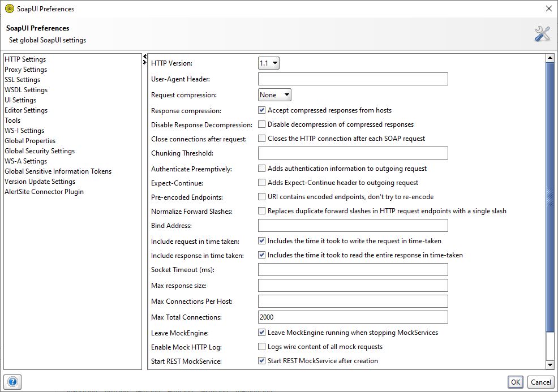Click the vertical scrollbar thumb in settings panel
Screen dimensions: 558x392
pyautogui.click(x=550, y=197)
